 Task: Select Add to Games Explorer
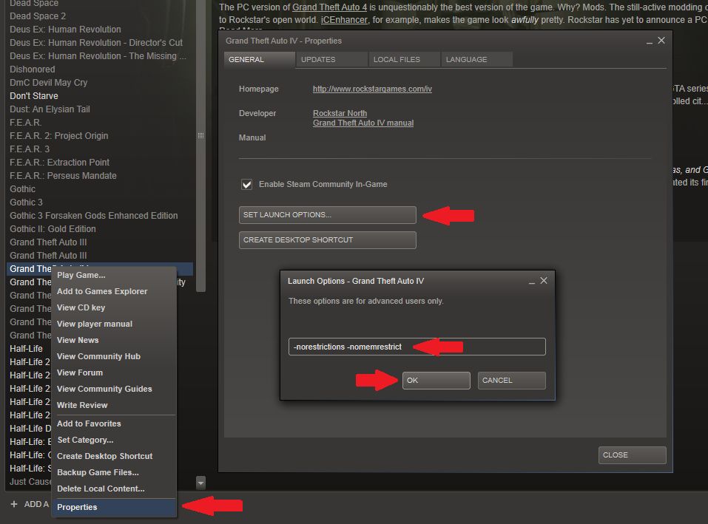(x=114, y=291)
